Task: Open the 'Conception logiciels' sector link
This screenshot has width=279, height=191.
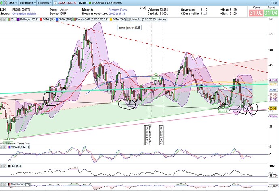Action: click(x=24, y=13)
